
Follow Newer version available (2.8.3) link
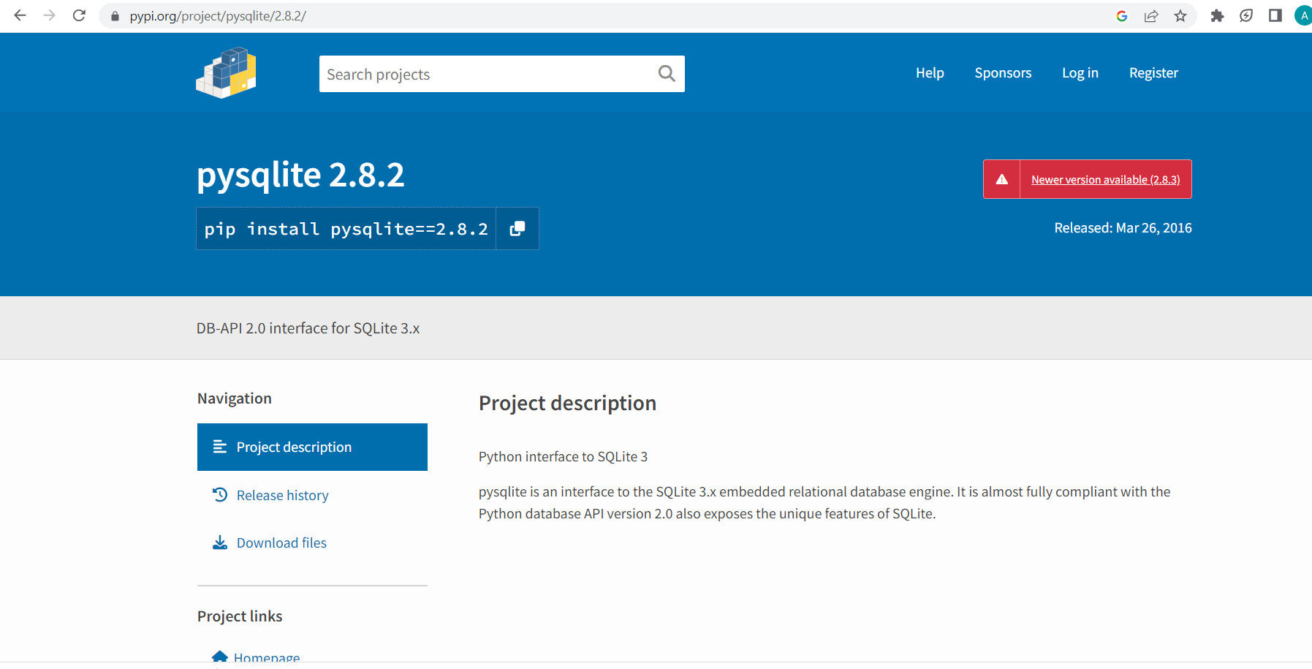click(x=1105, y=179)
